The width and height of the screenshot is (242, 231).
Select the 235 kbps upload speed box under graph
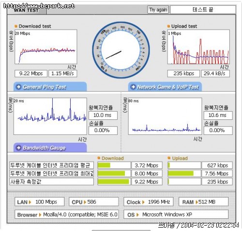click(183, 74)
